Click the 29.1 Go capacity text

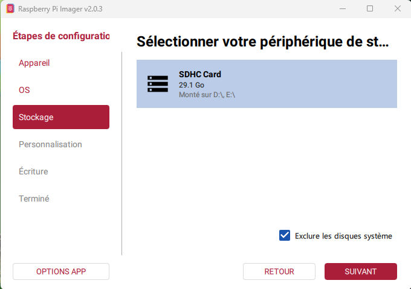tap(192, 85)
